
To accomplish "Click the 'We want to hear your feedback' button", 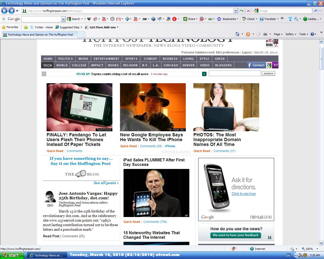I will (236, 235).
